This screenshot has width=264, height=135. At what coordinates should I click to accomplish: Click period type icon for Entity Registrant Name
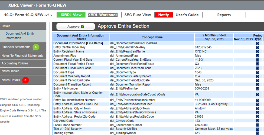[257, 51]
